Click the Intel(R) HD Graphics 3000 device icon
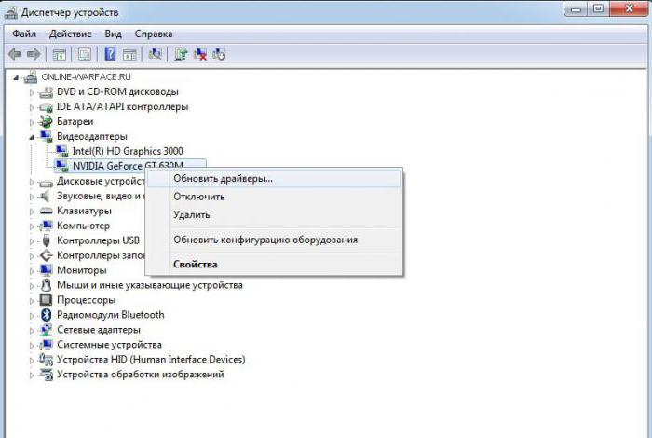 click(x=61, y=151)
